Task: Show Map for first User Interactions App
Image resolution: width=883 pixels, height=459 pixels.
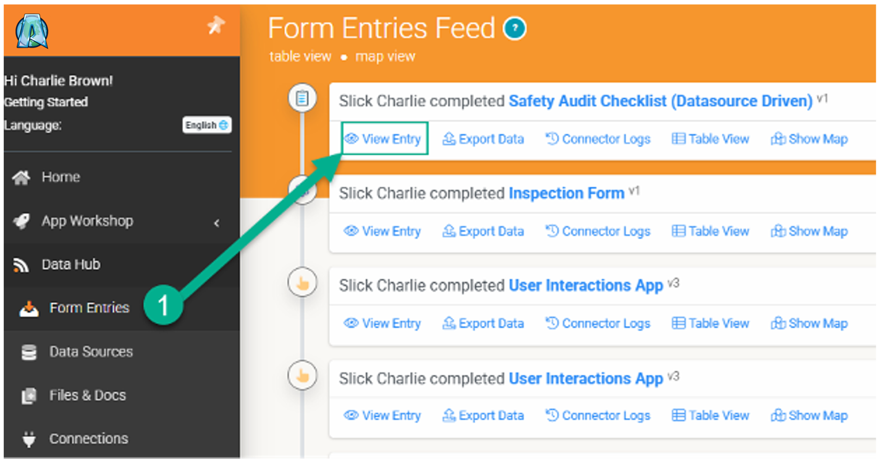Action: coord(809,324)
